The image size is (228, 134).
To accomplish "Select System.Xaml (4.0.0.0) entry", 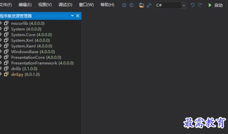I will point(32,46).
